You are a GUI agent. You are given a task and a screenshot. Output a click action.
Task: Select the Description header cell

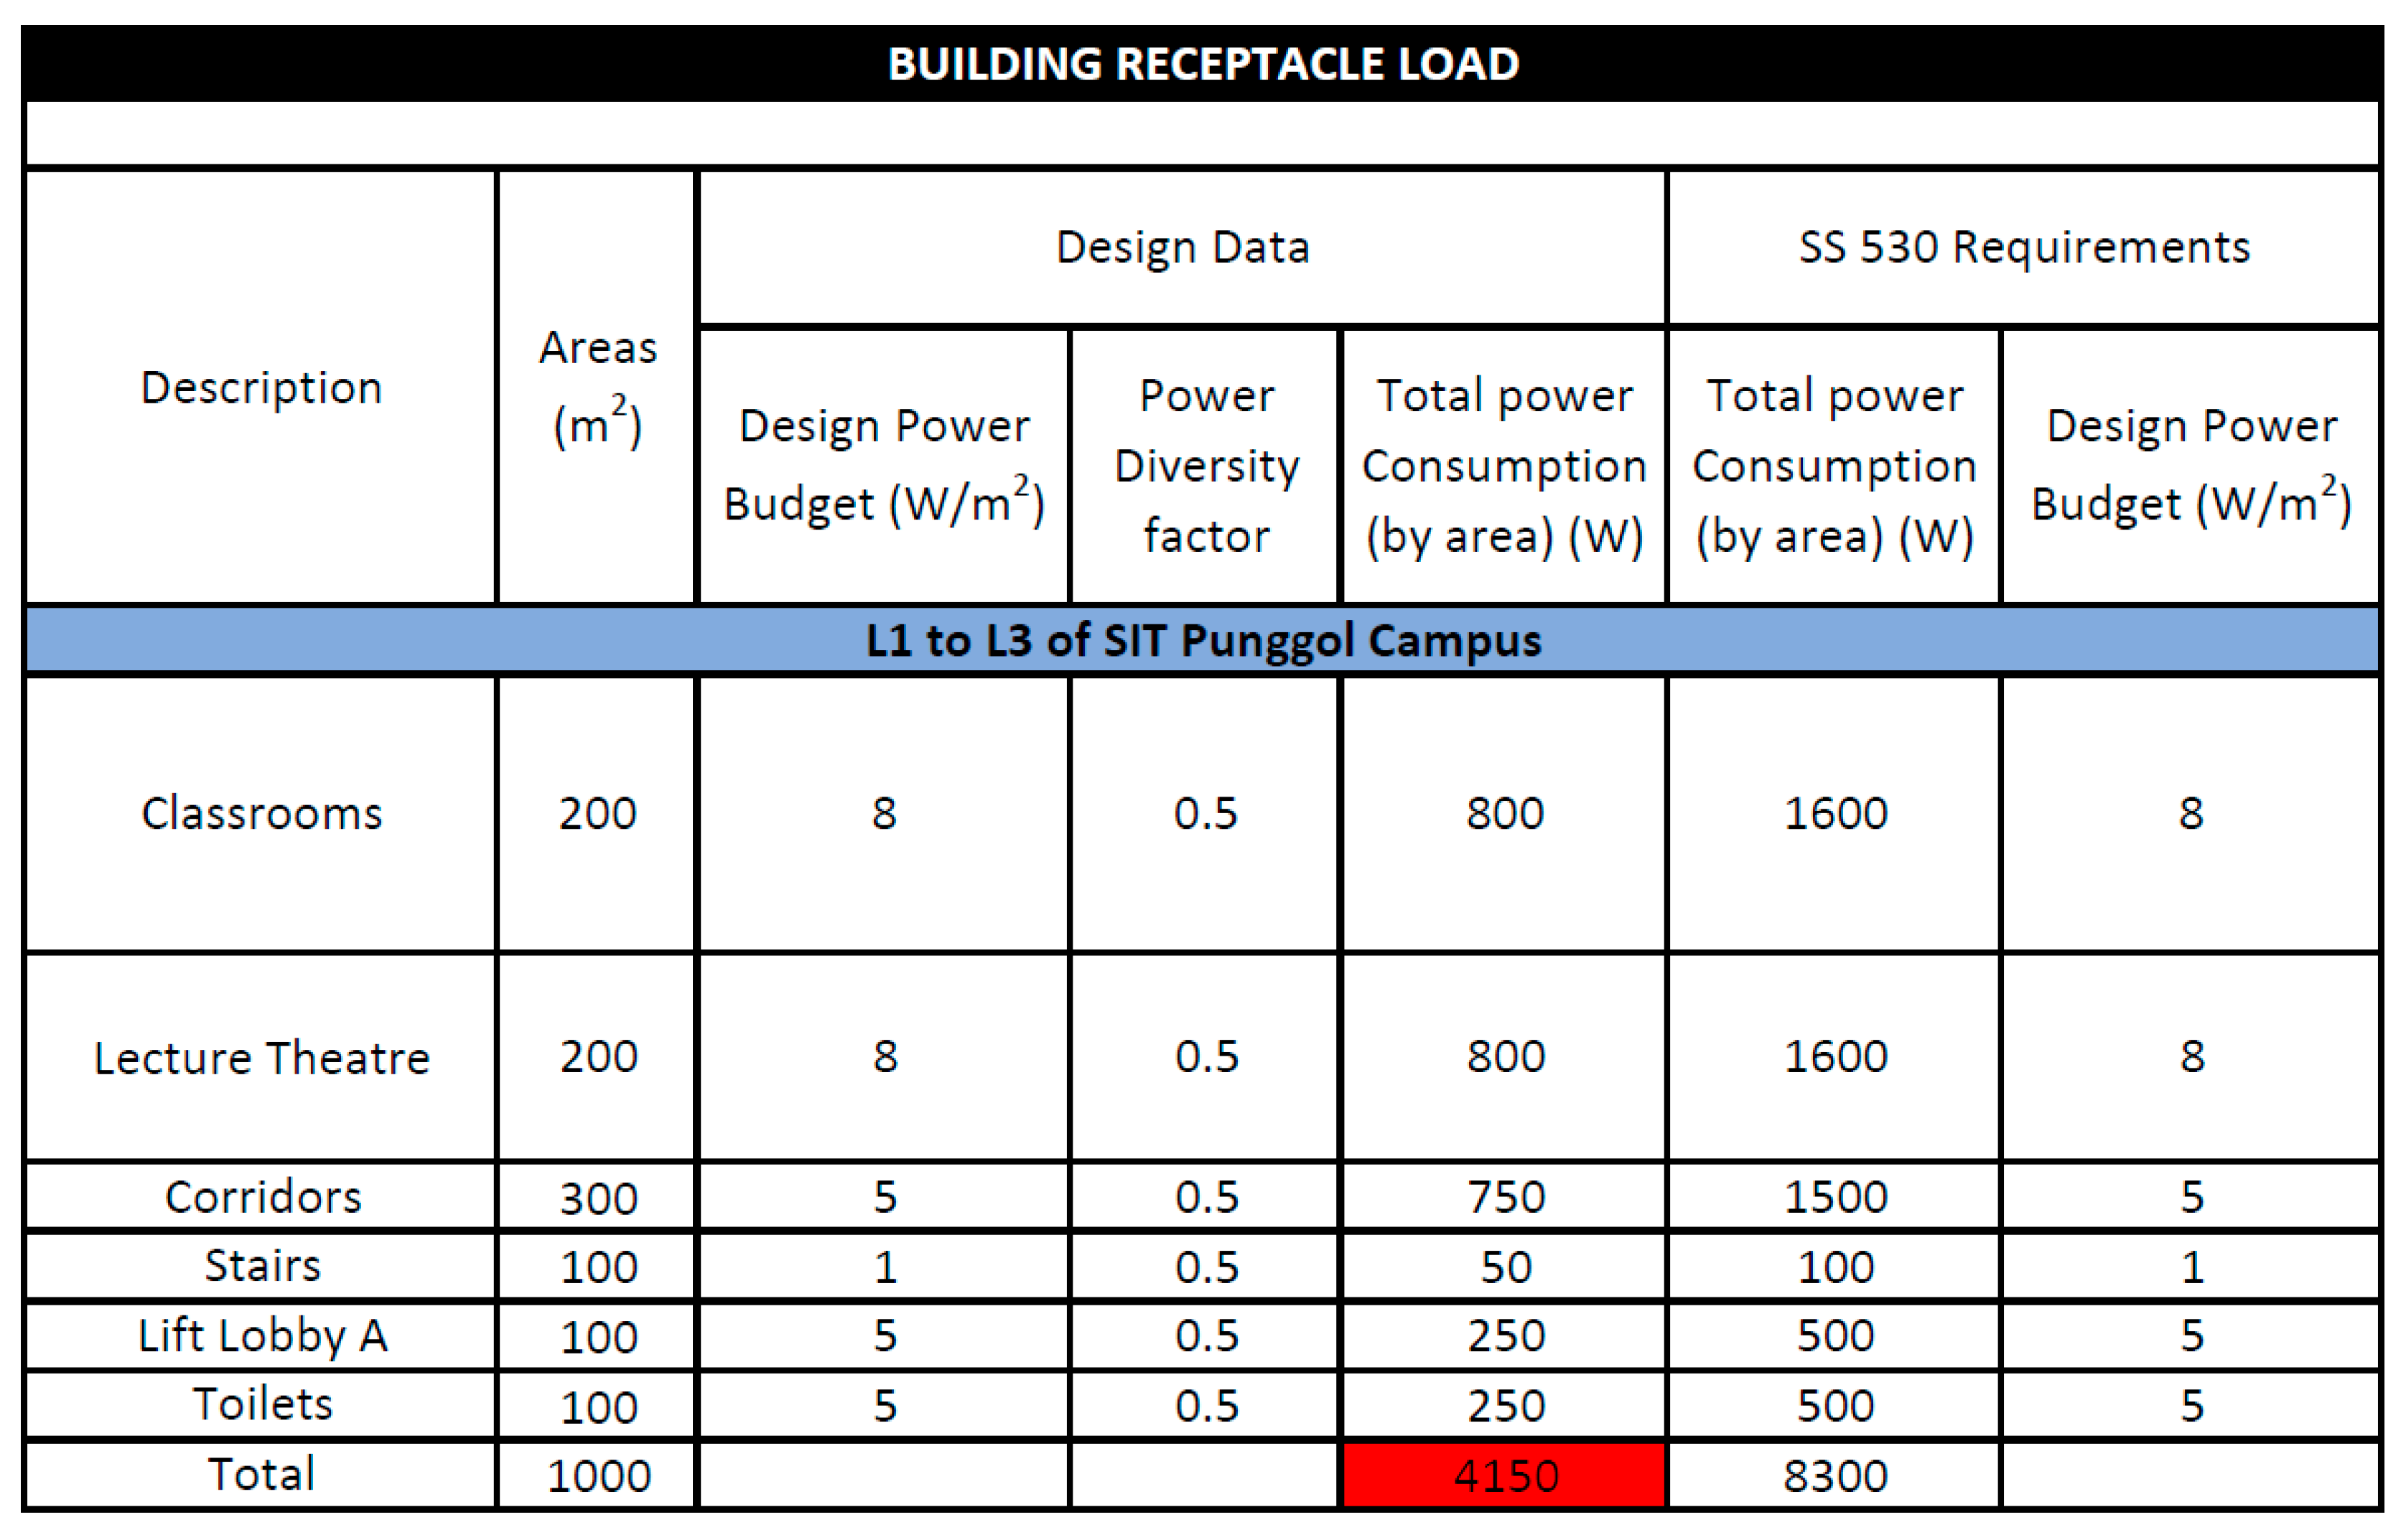(x=261, y=387)
